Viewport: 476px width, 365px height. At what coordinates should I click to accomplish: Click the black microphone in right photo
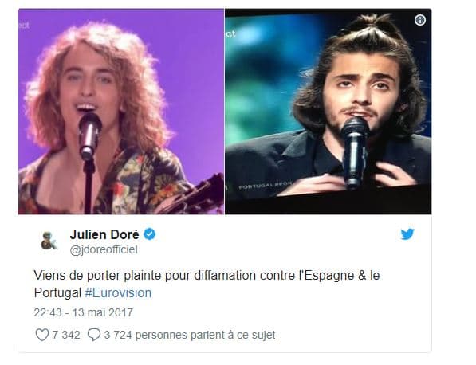354,152
